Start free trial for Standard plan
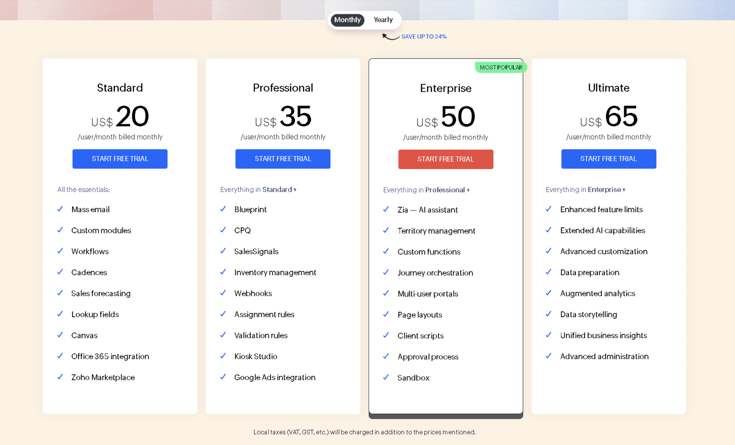This screenshot has width=735, height=445. click(120, 159)
